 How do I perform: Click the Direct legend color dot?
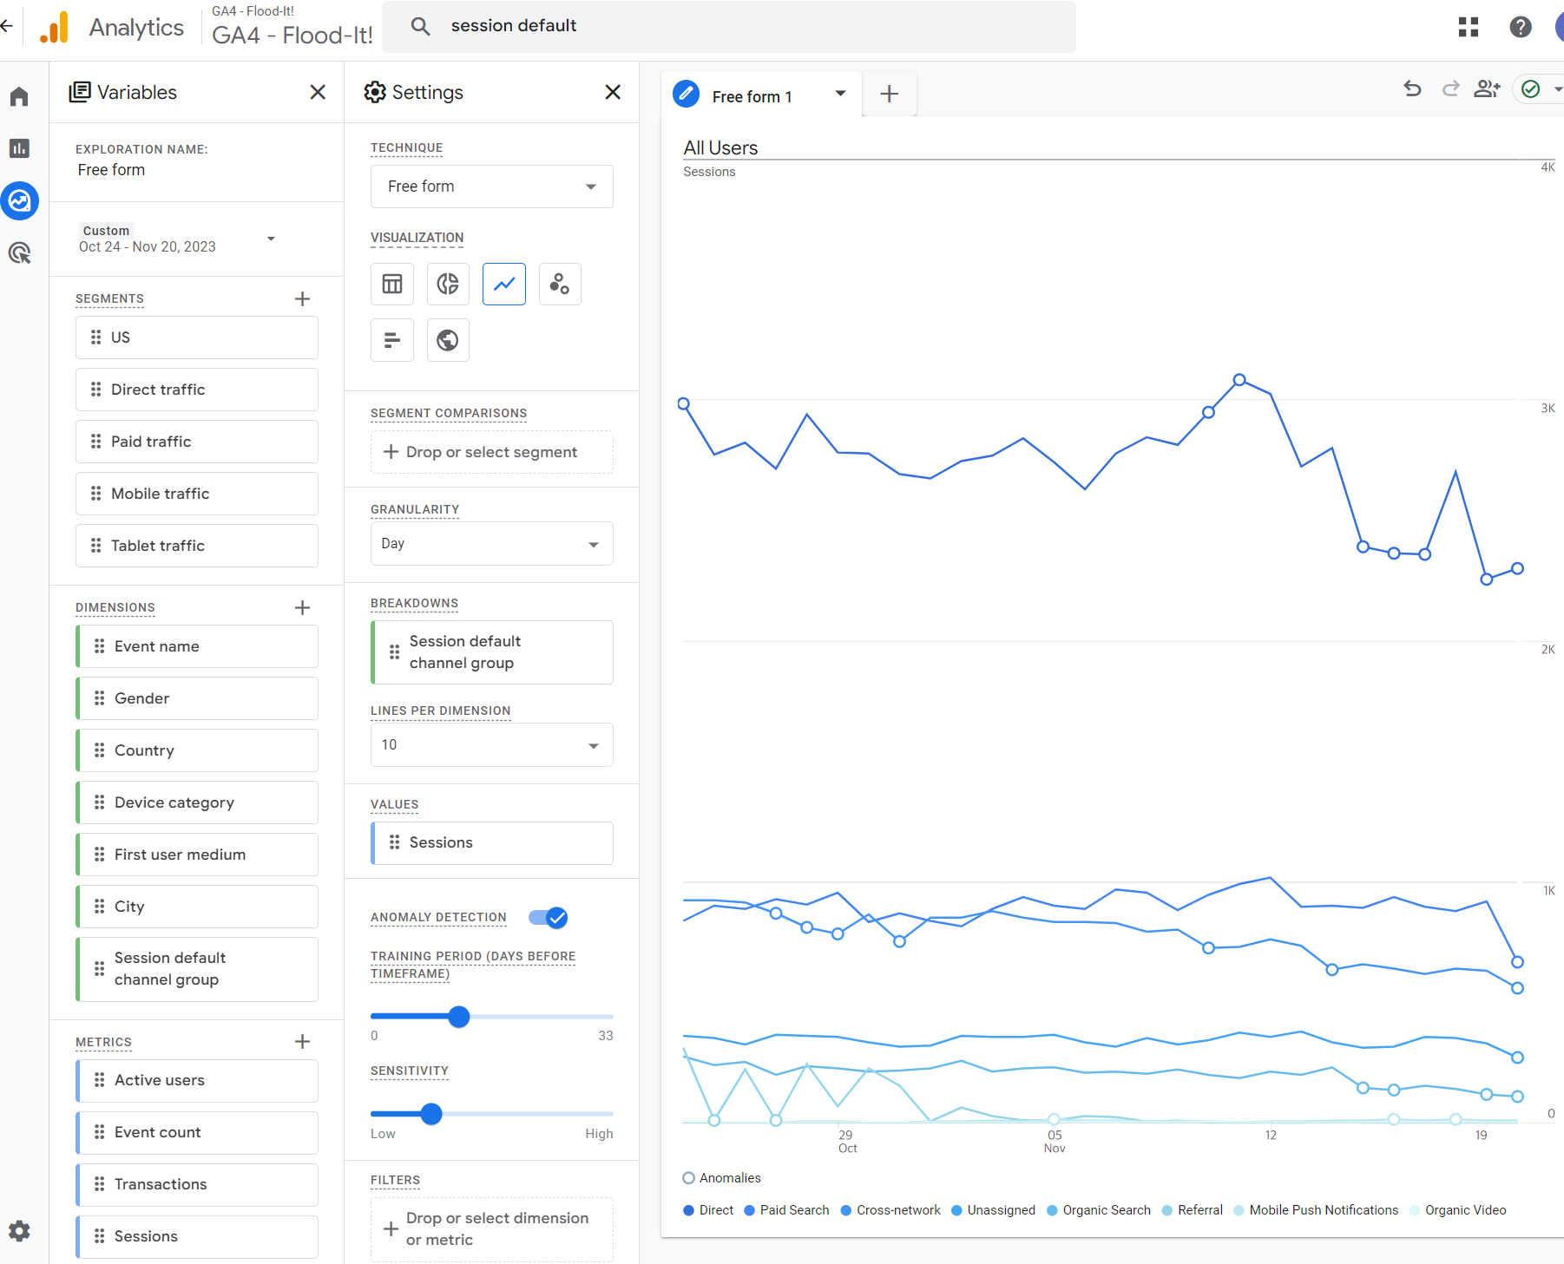click(689, 1210)
